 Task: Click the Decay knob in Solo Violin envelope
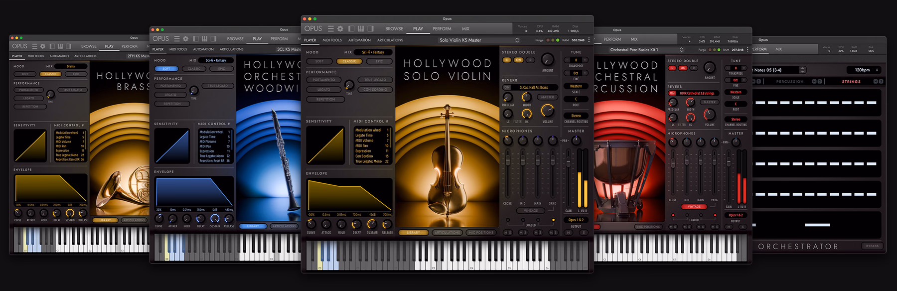[357, 225]
